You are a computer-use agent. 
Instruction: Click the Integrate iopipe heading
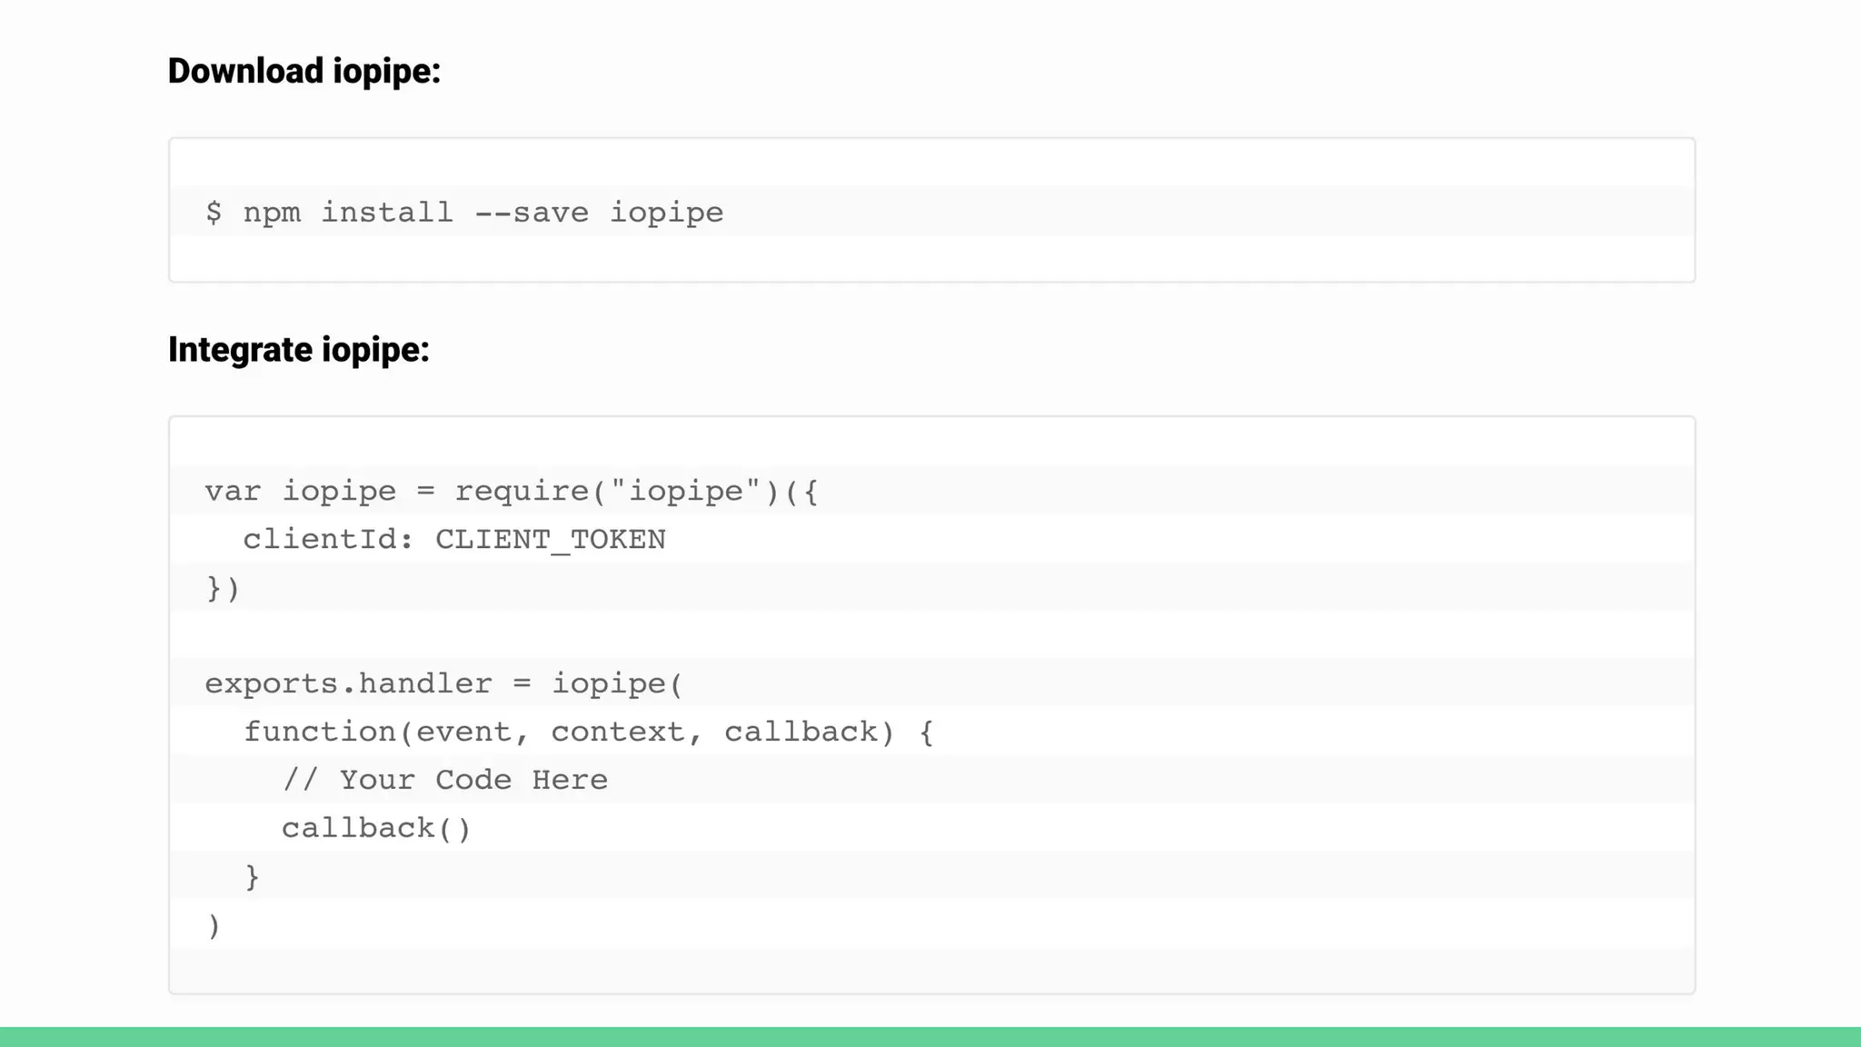click(x=299, y=350)
